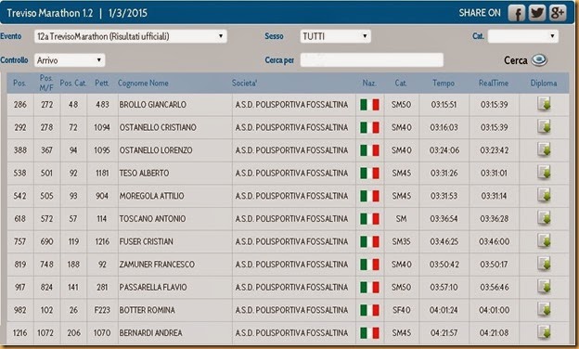Click position 1216 cell

click(19, 333)
